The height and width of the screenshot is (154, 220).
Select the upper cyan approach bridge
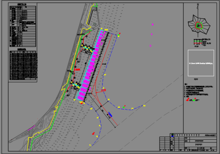88,49
